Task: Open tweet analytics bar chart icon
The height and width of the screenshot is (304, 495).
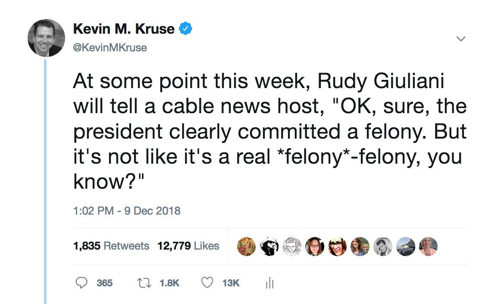Action: 270,283
